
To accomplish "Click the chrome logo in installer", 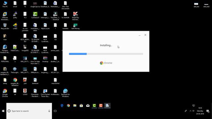I will tap(106, 63).
